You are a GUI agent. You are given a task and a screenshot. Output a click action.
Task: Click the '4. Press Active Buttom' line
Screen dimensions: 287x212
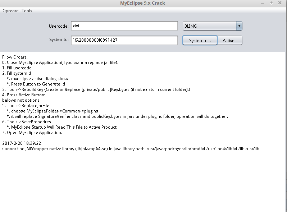[x=24, y=95]
